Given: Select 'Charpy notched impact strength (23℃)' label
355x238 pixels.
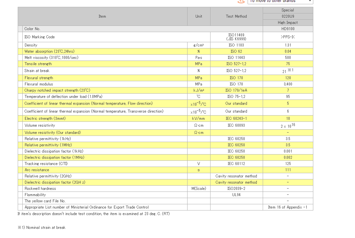Looking at the screenshot, I should (57, 90).
